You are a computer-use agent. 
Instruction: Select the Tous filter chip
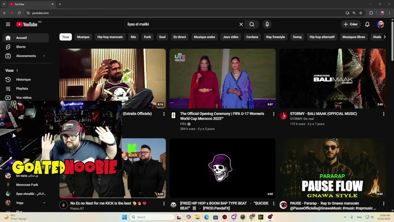coord(66,37)
